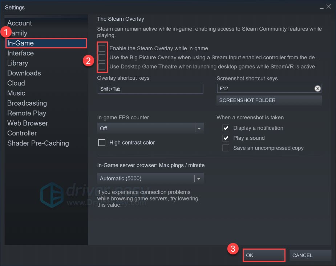Close the Settings window
The width and height of the screenshot is (336, 266).
point(329,7)
